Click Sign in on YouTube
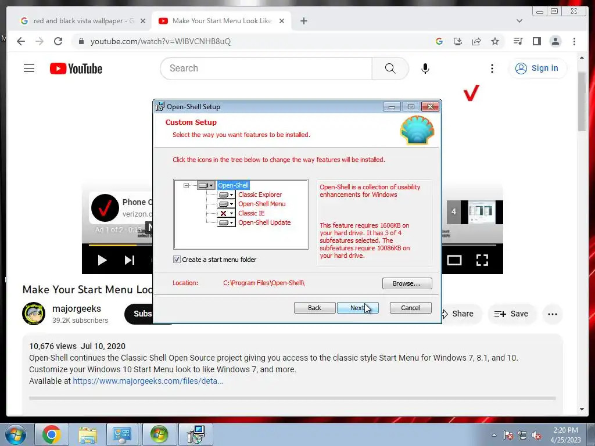 tap(537, 69)
